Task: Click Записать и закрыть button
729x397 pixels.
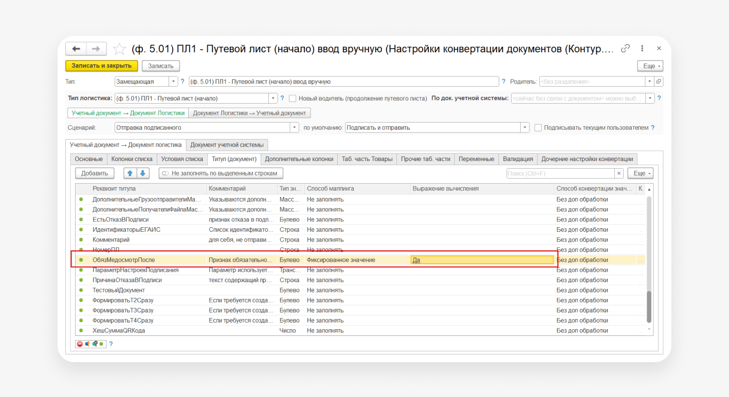Action: [x=102, y=66]
